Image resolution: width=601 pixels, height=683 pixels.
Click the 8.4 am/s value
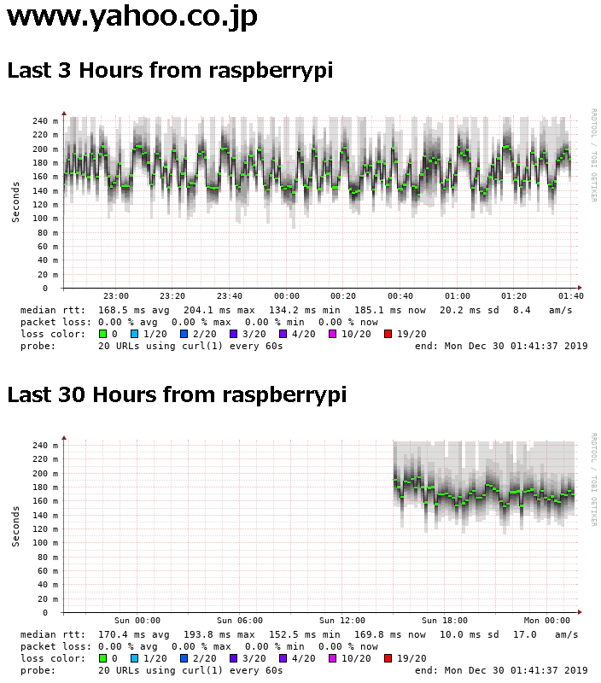coord(542,310)
